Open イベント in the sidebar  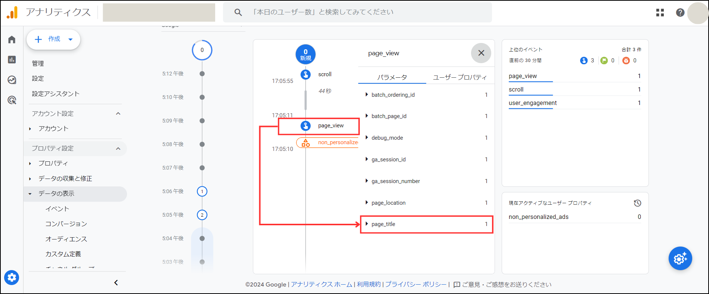coord(57,209)
